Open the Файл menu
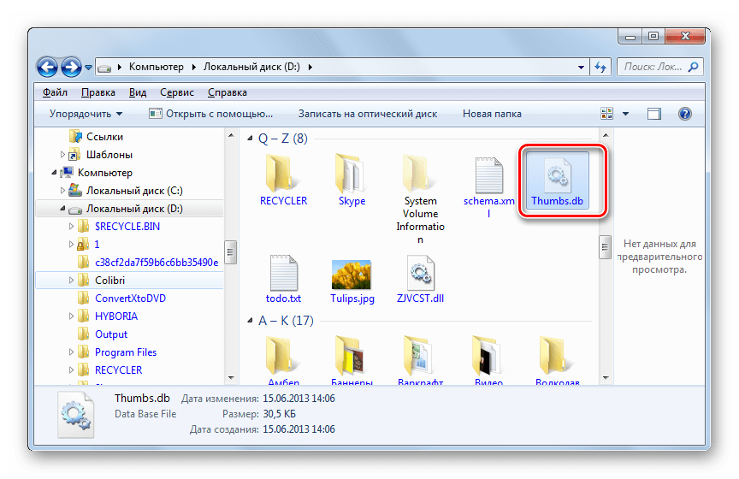The width and height of the screenshot is (739, 479). [x=55, y=92]
